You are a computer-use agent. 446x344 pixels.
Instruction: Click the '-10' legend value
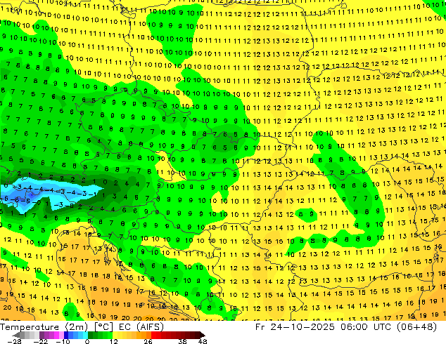coord(63,341)
